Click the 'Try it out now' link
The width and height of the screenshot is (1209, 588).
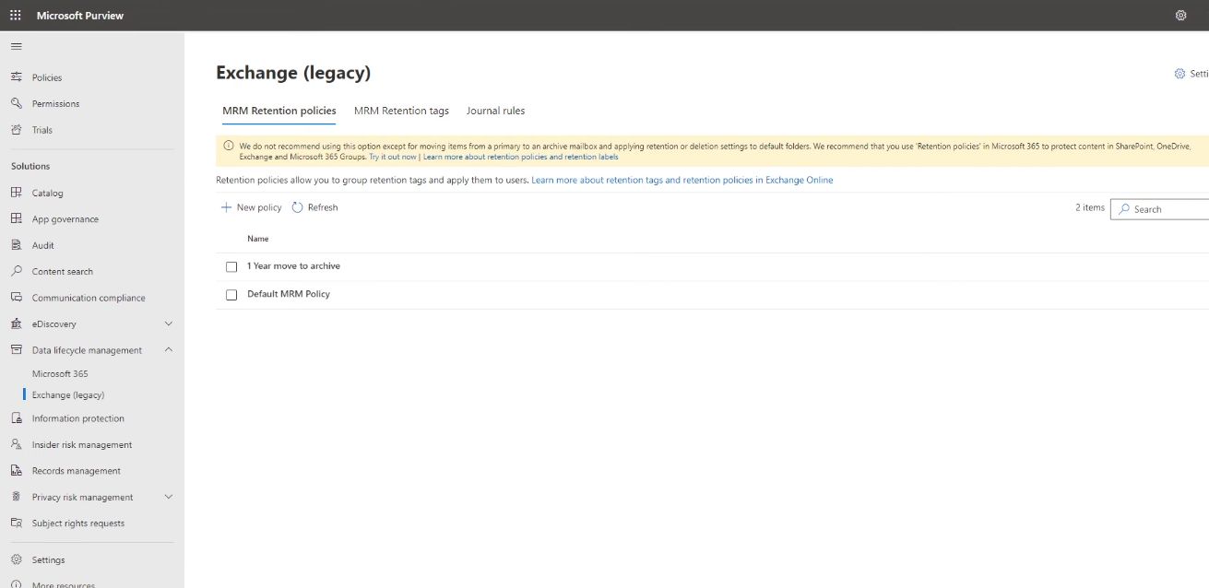click(392, 157)
